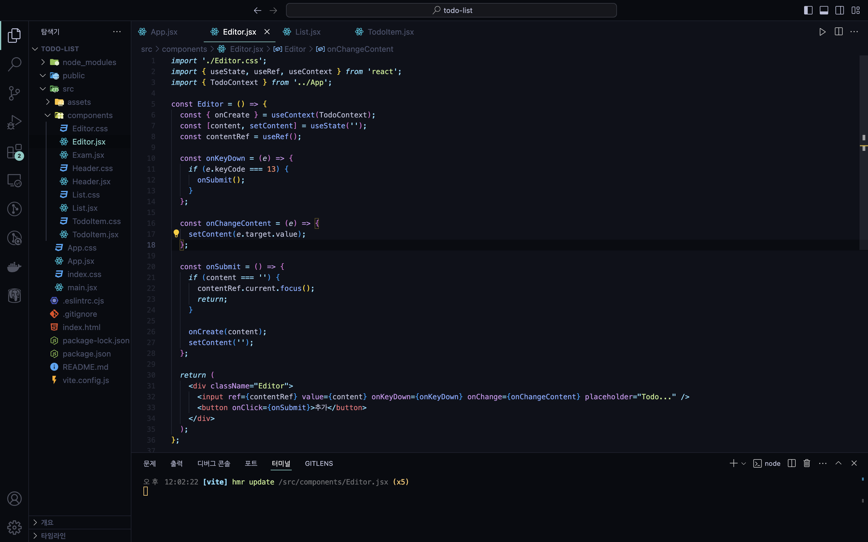Click the onChangeContent breadcrumb item
The width and height of the screenshot is (868, 542).
coord(360,49)
